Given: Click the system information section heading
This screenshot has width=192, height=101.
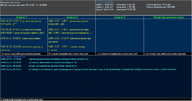Looking at the screenshot, I should (x=13, y=56).
